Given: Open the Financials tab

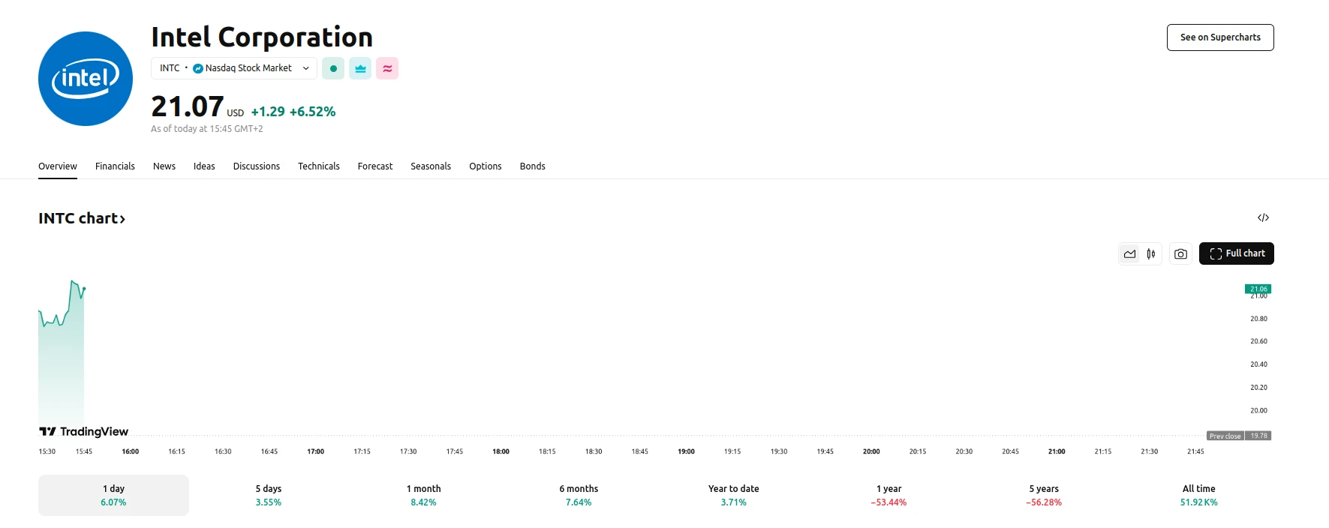Looking at the screenshot, I should pyautogui.click(x=115, y=166).
